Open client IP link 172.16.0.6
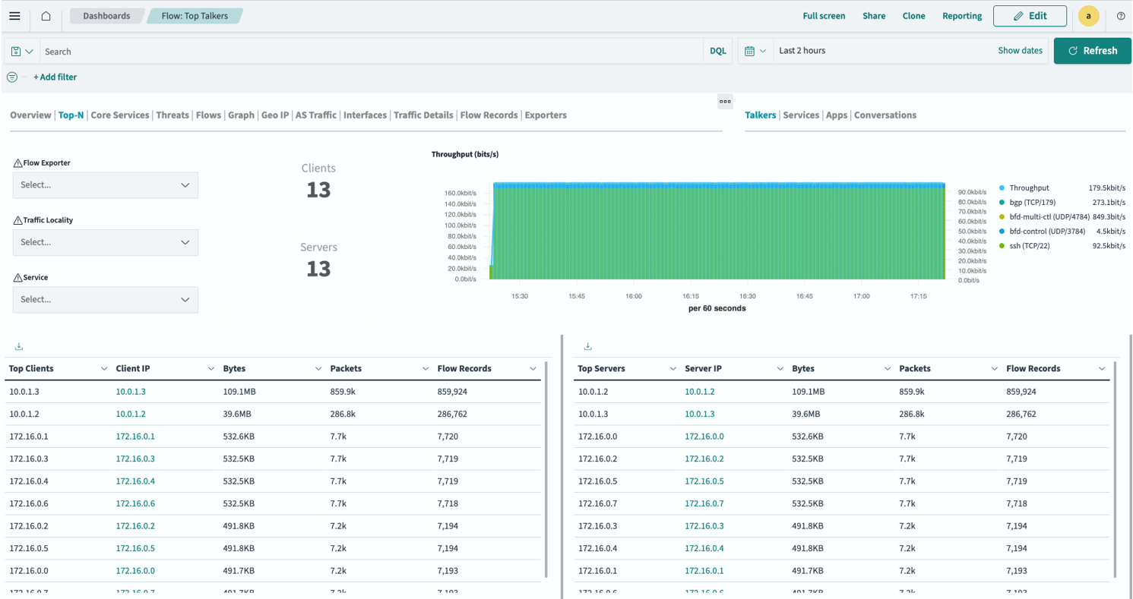Screen dimensions: 1133x599 (135, 503)
